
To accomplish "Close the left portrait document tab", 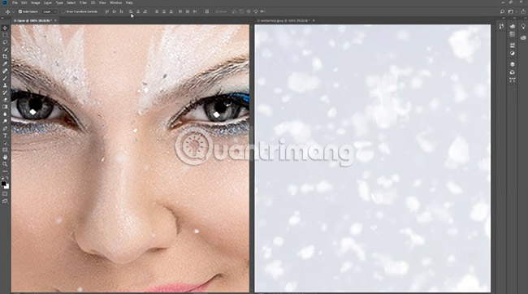I will click(55, 20).
